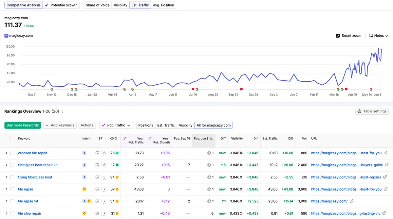The image size is (393, 219).
Task: Expand the fixing fiberglass boat row
Action: [6, 177]
